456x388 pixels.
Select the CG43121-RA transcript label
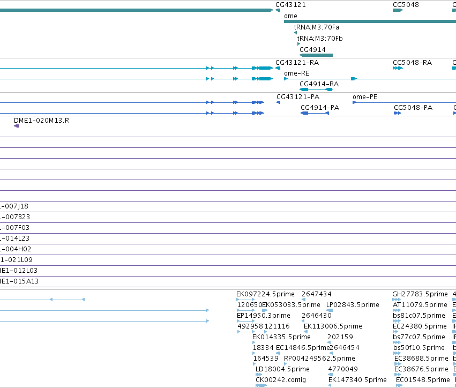(297, 63)
